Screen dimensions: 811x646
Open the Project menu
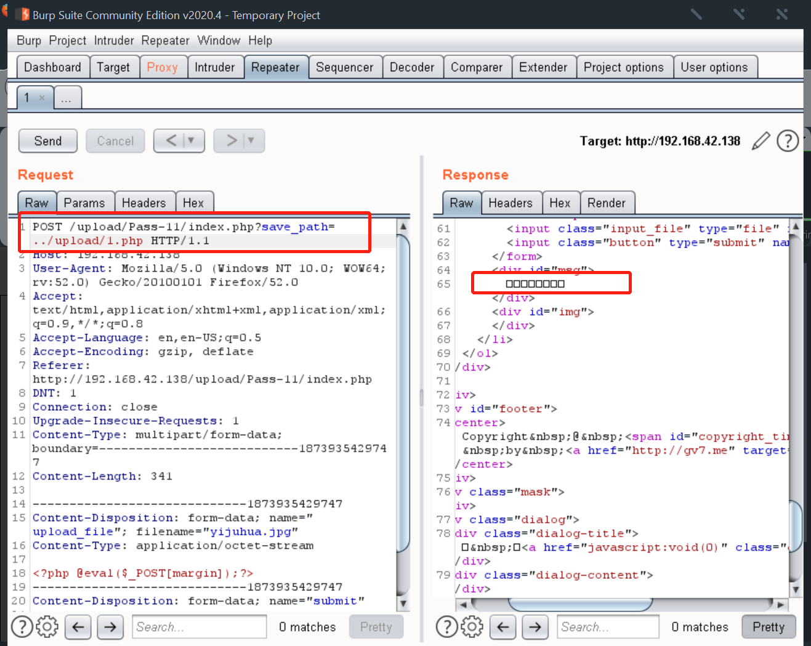pos(68,41)
